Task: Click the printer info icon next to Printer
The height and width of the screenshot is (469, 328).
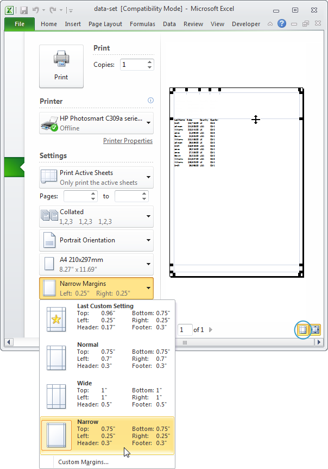Action: click(x=150, y=101)
